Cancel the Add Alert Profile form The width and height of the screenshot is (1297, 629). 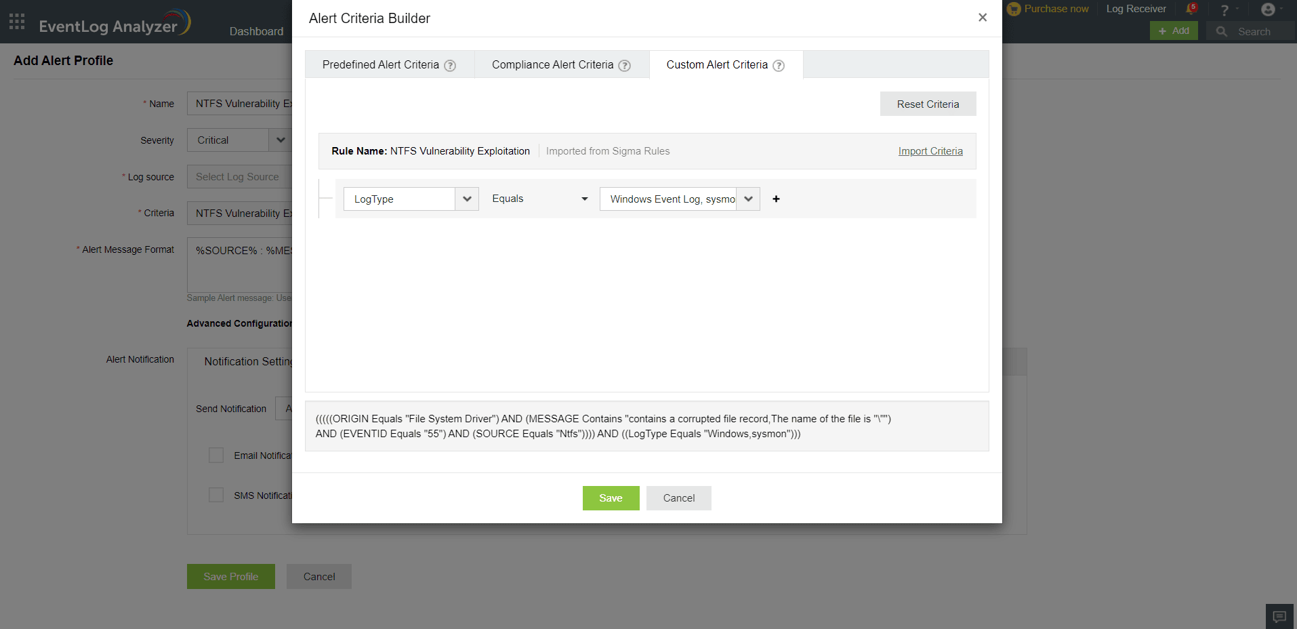click(319, 577)
